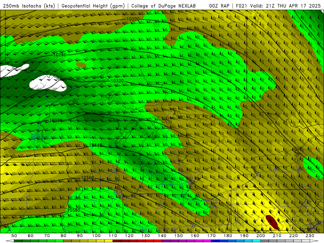The height and width of the screenshot is (243, 324).
Task: Pick the dark gray swatch just after 200
Action: point(265,241)
